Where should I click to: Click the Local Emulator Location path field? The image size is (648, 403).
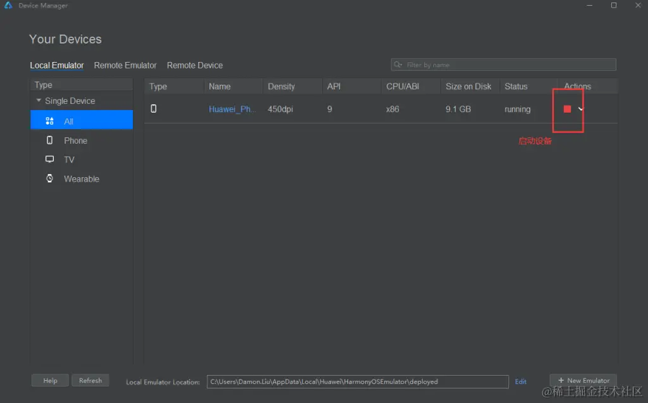click(358, 381)
